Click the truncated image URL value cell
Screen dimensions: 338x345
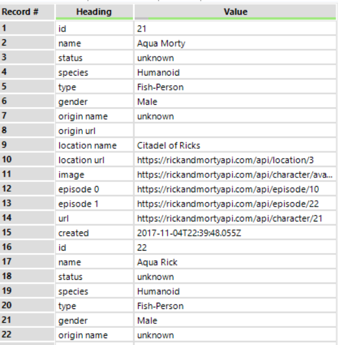pyautogui.click(x=235, y=175)
